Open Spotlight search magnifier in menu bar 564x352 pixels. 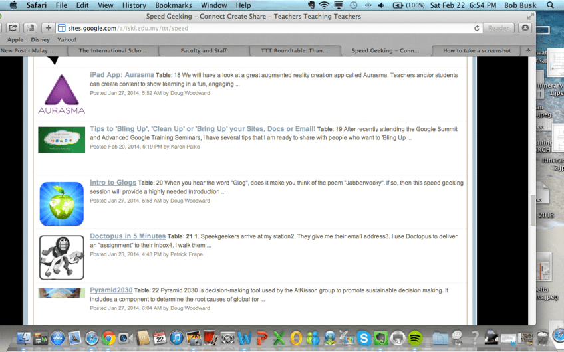pyautogui.click(x=550, y=5)
